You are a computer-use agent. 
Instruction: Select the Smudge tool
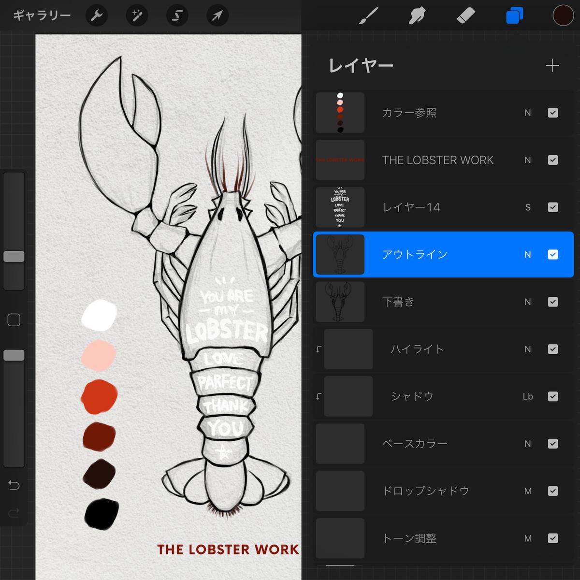click(417, 15)
